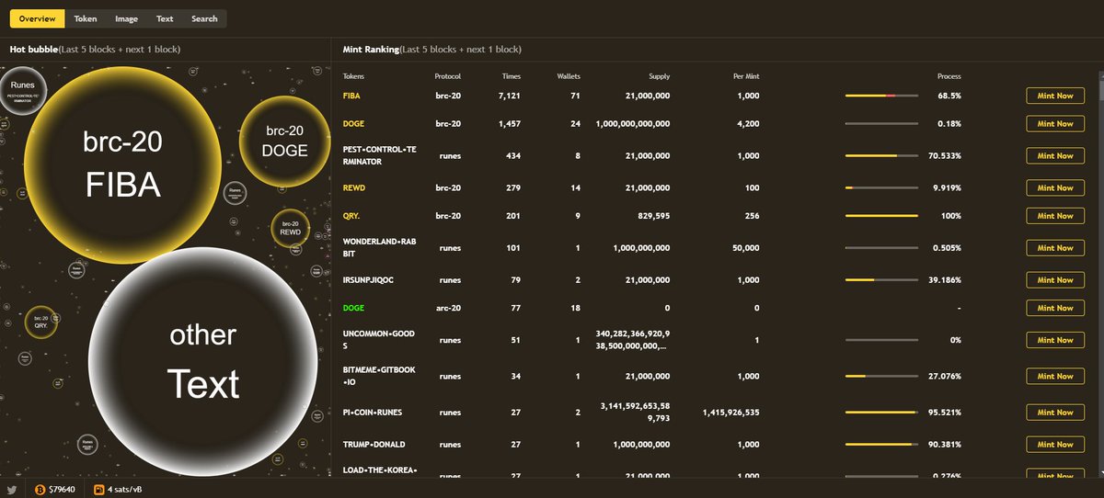The height and width of the screenshot is (498, 1104).
Task: Click the TRUMP•DONALD token name
Action: coord(374,445)
